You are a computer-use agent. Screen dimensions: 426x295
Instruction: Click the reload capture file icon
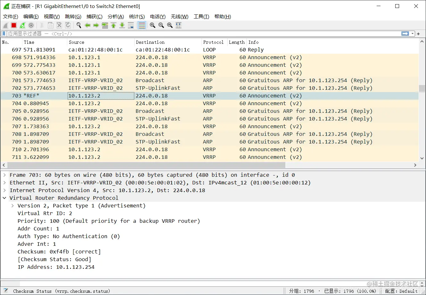[x=68, y=25]
